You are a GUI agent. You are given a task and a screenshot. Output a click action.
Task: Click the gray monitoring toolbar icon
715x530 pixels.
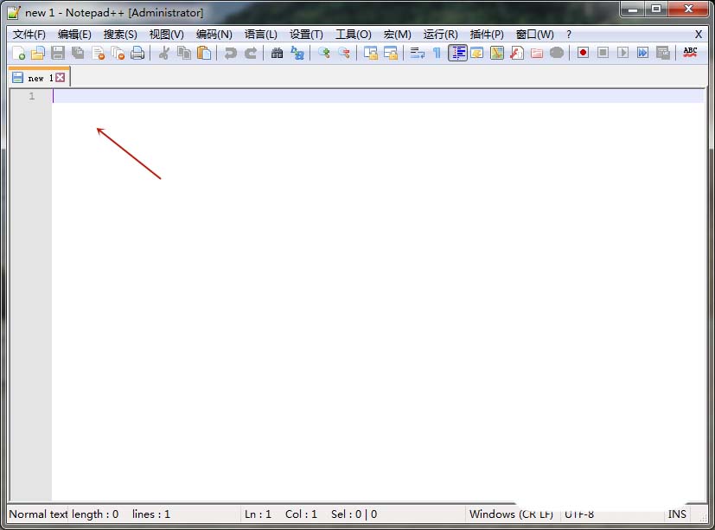click(x=557, y=53)
